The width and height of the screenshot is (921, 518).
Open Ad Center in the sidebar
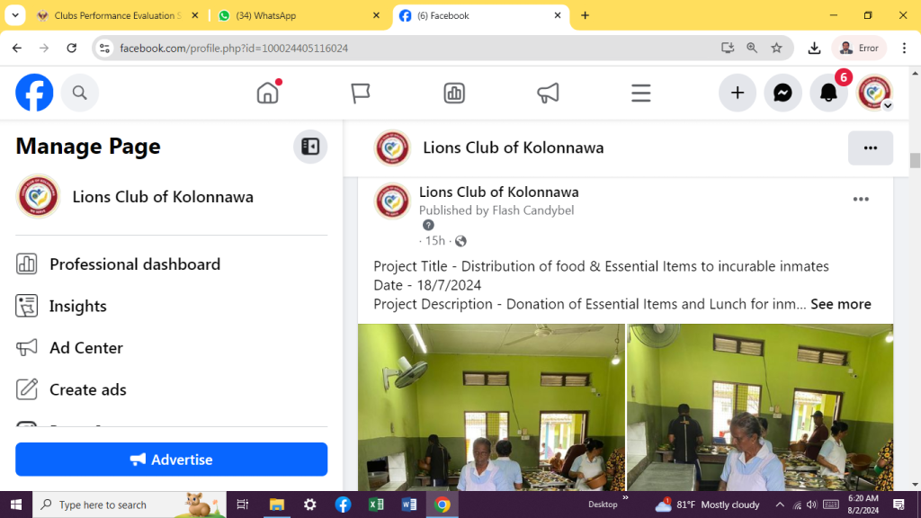(171, 348)
